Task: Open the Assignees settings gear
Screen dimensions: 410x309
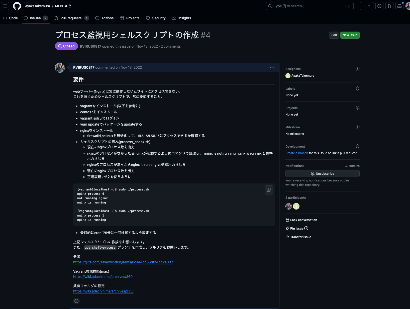Action: pyautogui.click(x=357, y=69)
